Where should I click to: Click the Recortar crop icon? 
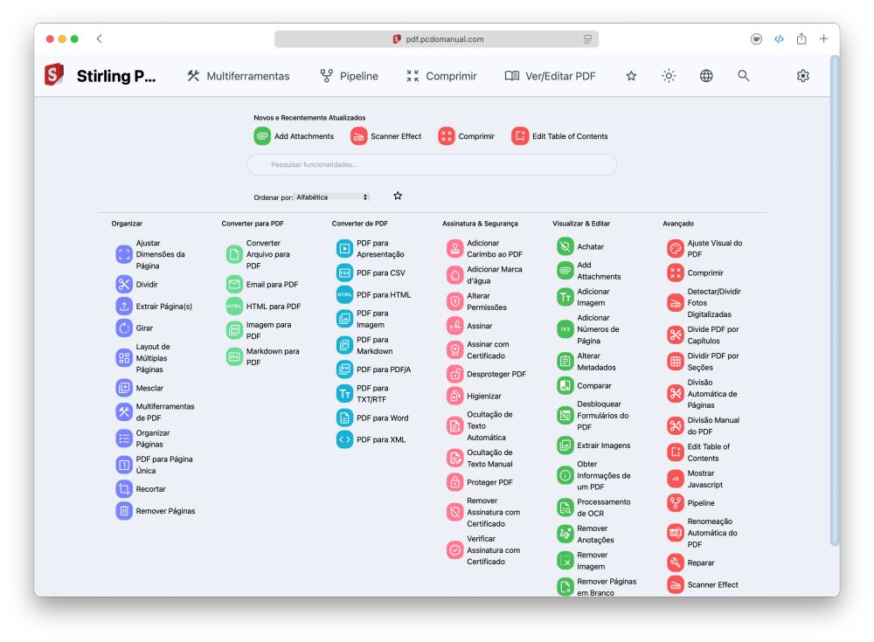tap(124, 489)
